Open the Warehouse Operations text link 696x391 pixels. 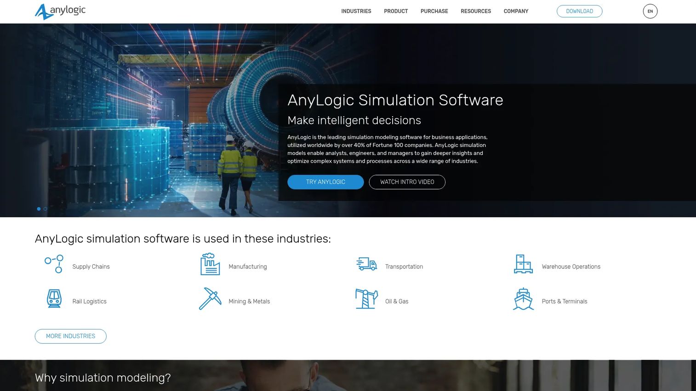pos(571,267)
